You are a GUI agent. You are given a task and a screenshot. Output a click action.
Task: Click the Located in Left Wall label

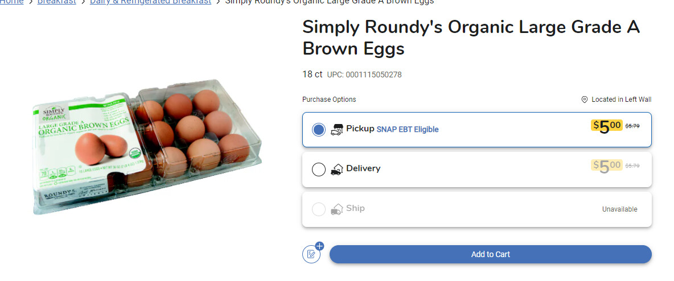pos(621,100)
